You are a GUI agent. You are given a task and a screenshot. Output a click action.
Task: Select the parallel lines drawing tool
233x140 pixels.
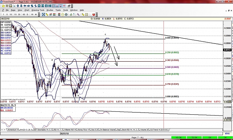coord(51,14)
